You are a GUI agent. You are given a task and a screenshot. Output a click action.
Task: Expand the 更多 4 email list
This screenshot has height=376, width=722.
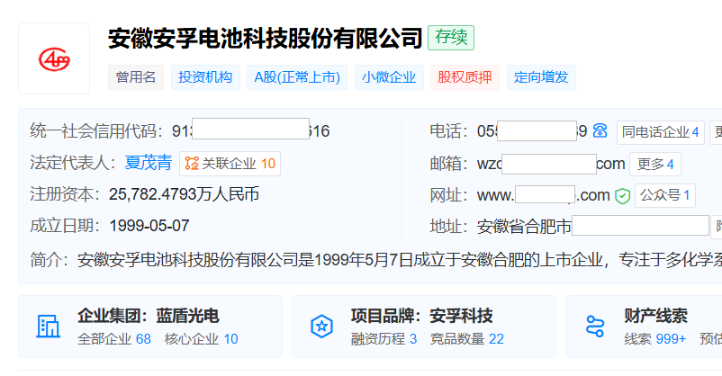point(655,164)
